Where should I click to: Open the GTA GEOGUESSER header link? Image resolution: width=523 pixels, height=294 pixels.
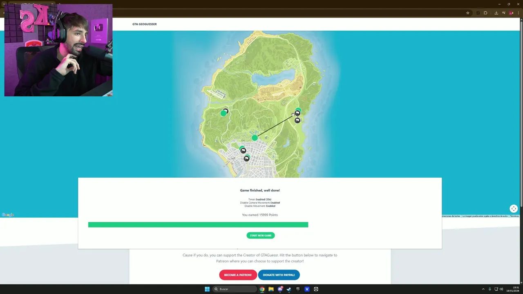(x=145, y=24)
